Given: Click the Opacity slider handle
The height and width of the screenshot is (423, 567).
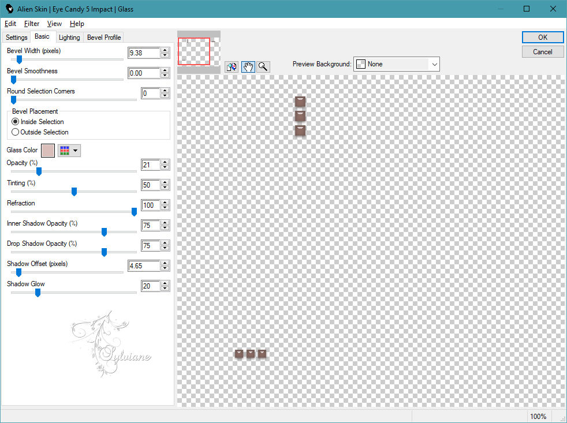Looking at the screenshot, I should pyautogui.click(x=39, y=172).
